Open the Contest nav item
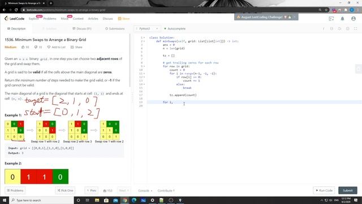The width and height of the screenshot is (362, 204). tap(78, 19)
